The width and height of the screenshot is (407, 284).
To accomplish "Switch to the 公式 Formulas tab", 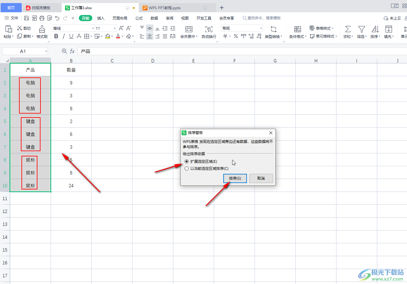I will coord(139,18).
